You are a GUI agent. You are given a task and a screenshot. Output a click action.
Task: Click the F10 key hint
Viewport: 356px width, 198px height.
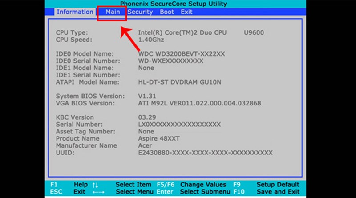(239, 192)
